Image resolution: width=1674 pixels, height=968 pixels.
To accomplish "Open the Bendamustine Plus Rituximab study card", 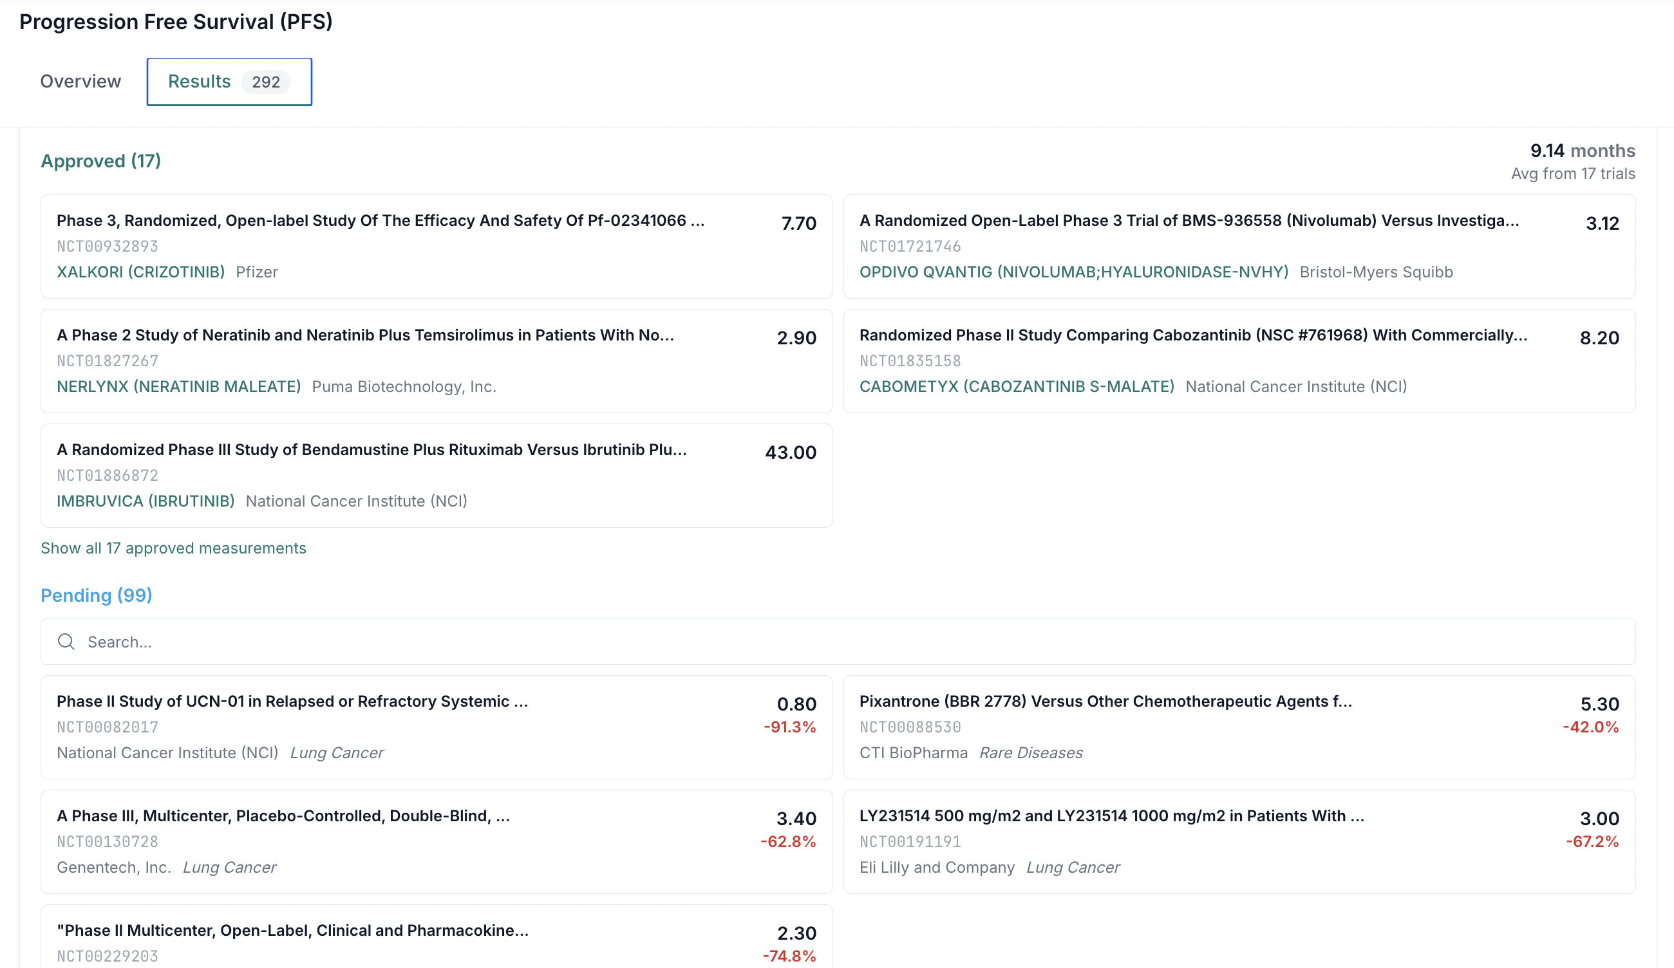I will coord(437,476).
